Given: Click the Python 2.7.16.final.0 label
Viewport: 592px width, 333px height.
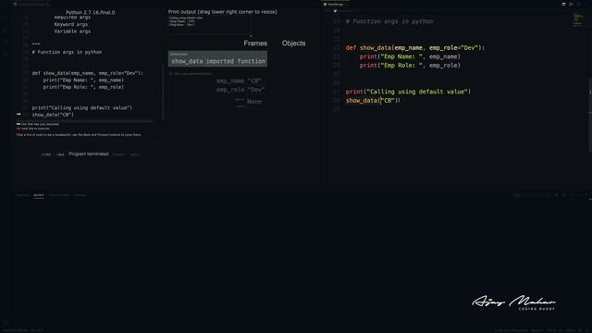Looking at the screenshot, I should (x=91, y=12).
